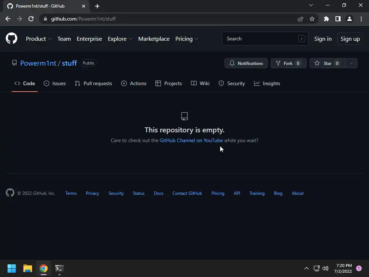This screenshot has height=277, width=369.
Task: Click the Fork button
Action: click(289, 63)
